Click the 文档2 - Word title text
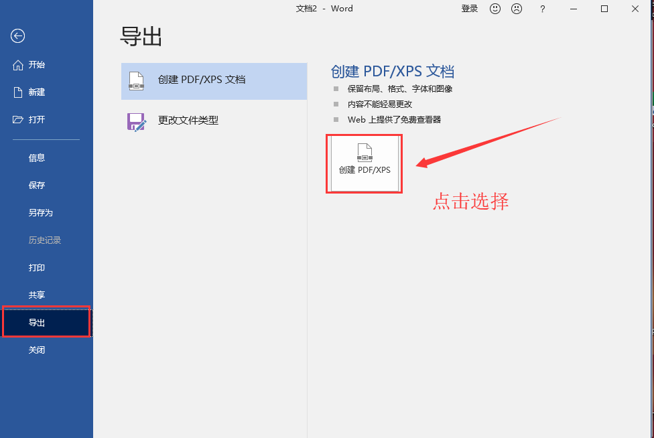The width and height of the screenshot is (654, 438). [x=324, y=9]
